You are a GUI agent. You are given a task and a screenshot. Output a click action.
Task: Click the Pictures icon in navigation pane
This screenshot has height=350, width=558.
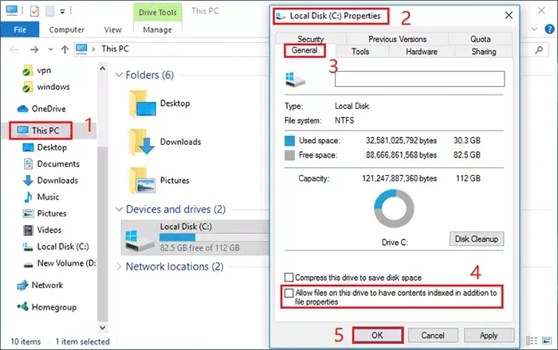coord(28,213)
